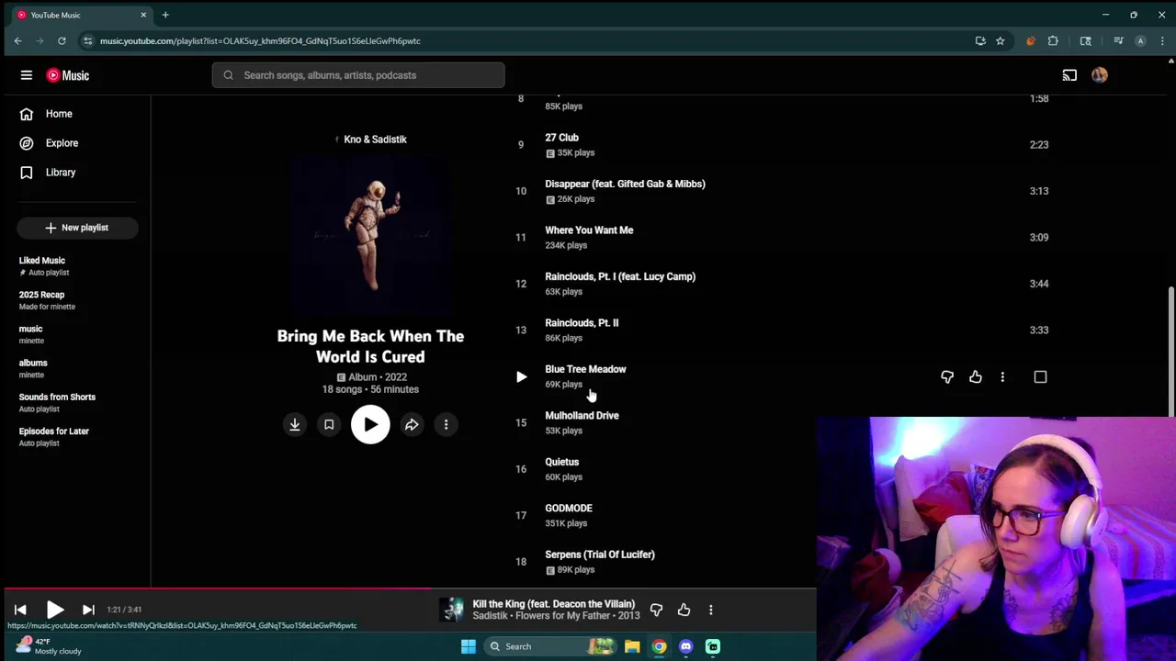Select track Quietus
The width and height of the screenshot is (1176, 661).
pos(561,462)
